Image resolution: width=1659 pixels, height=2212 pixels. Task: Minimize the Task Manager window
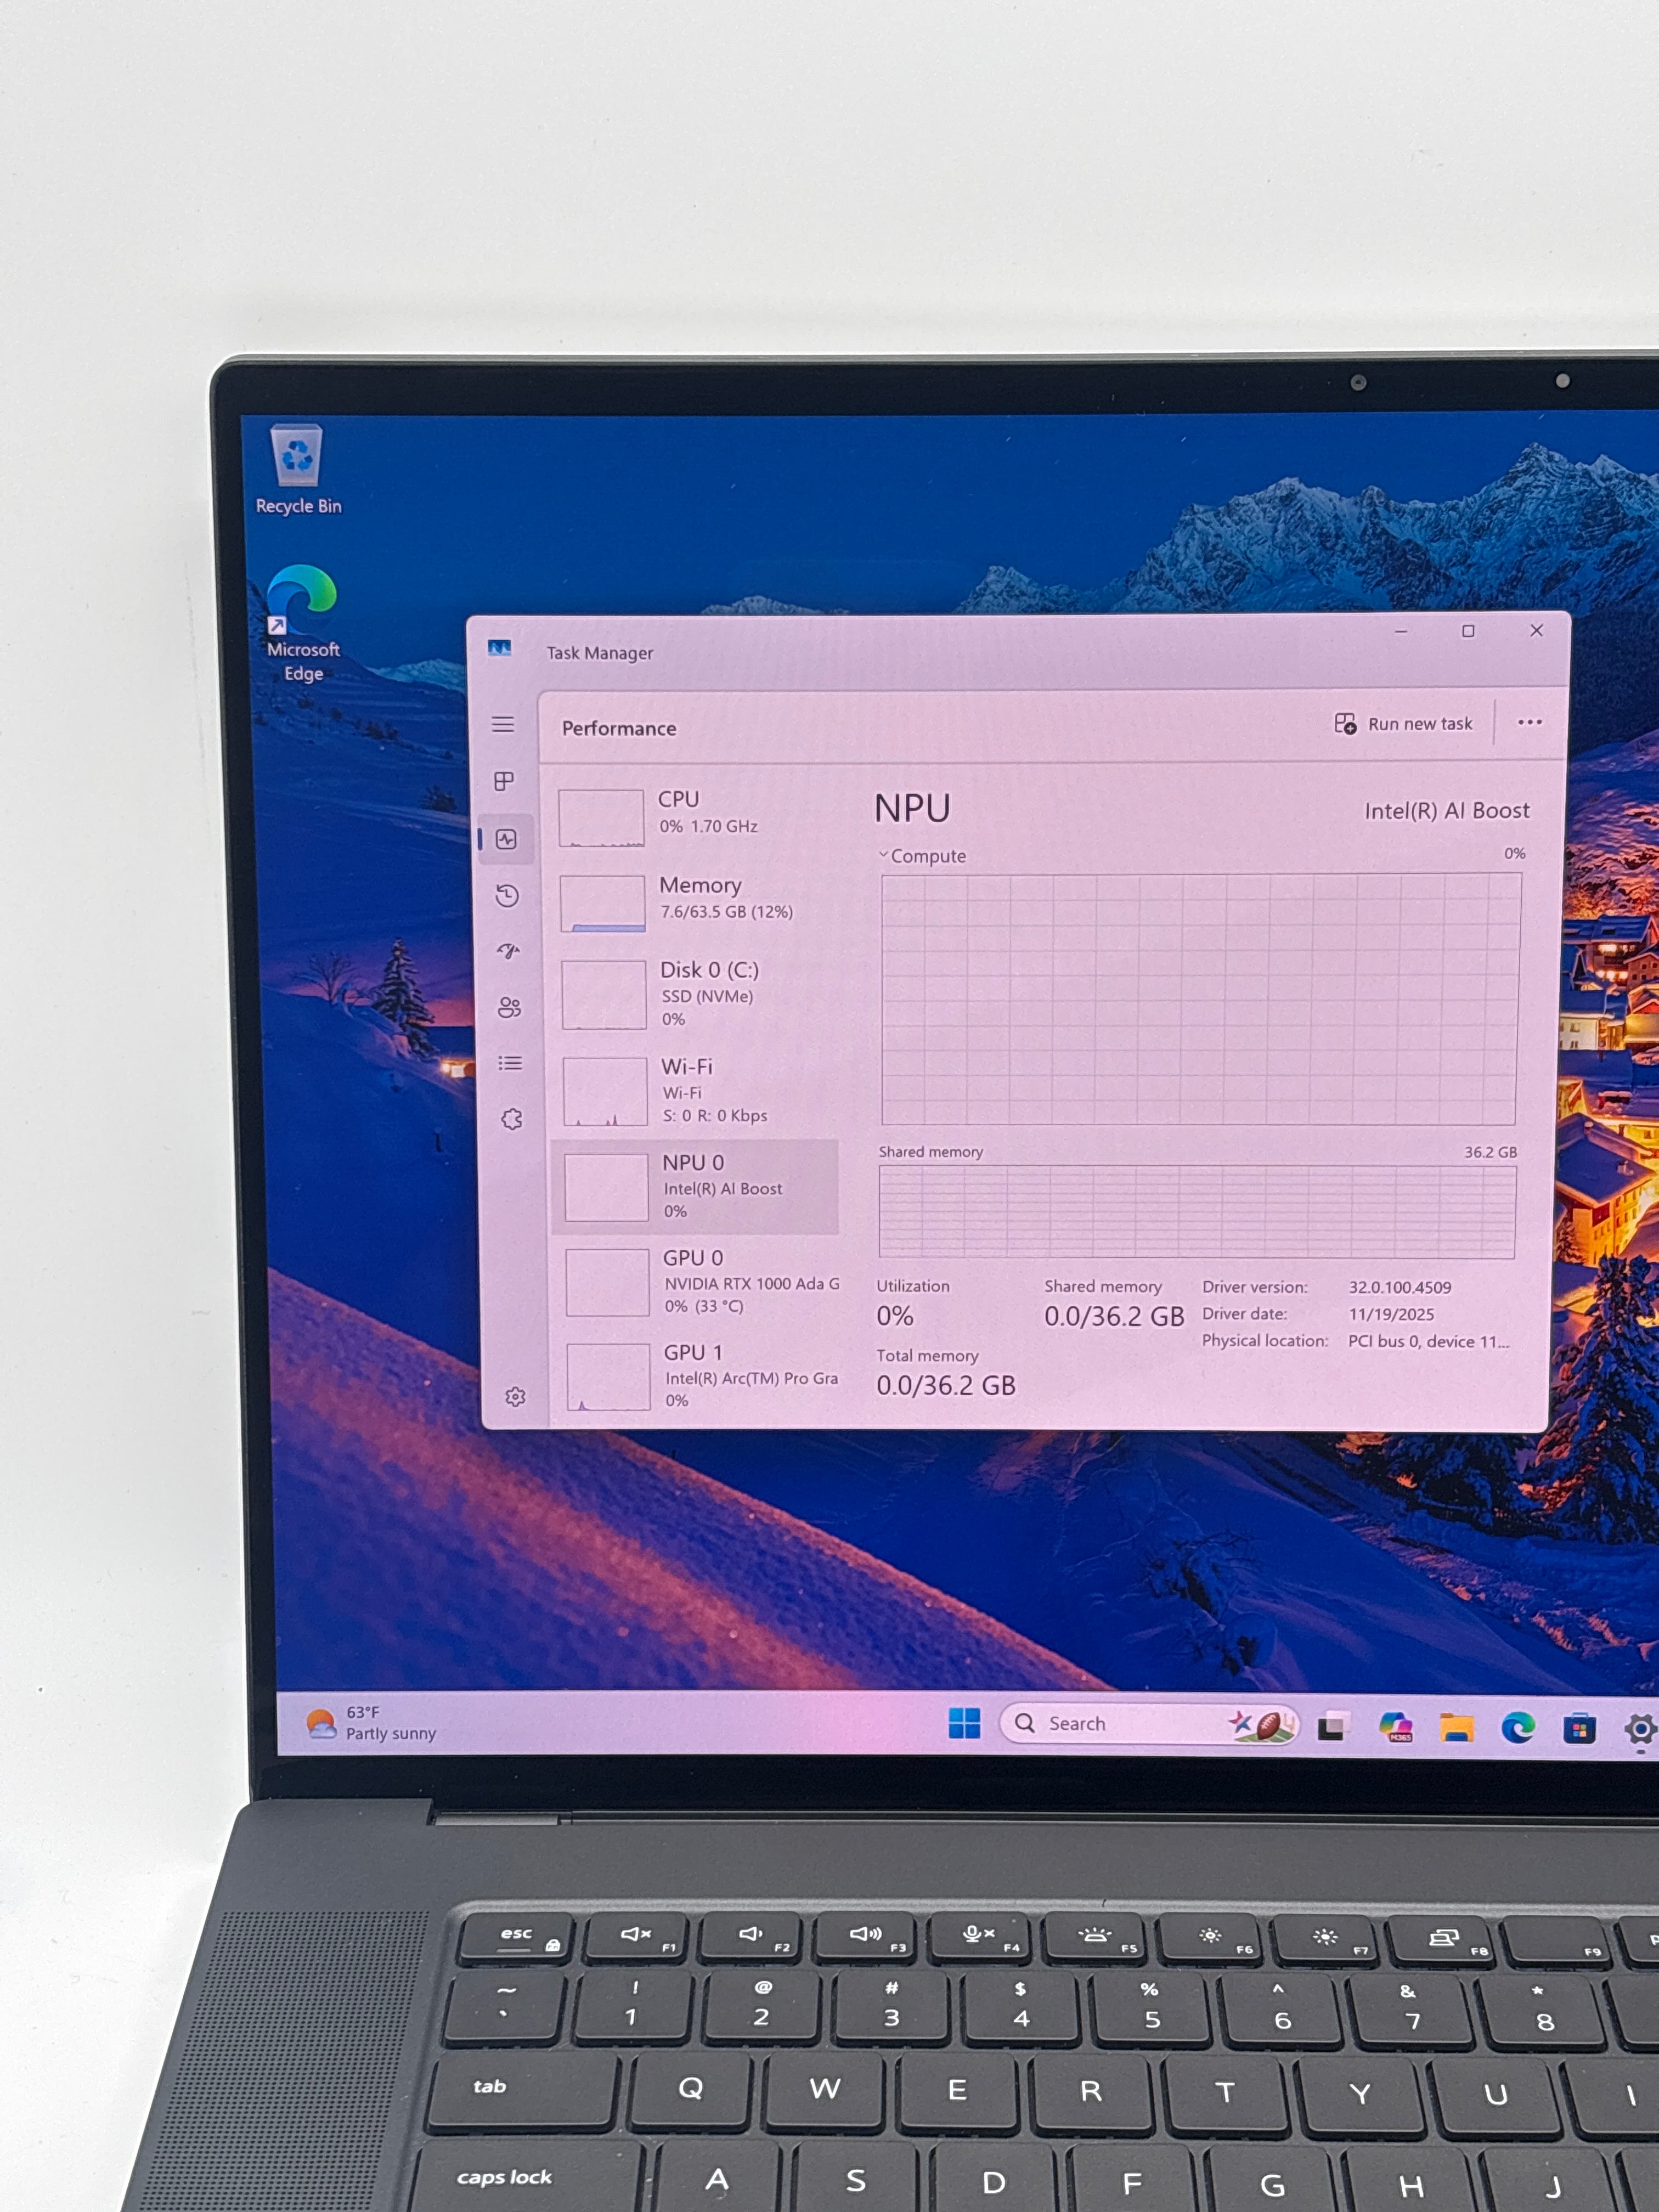click(1401, 631)
